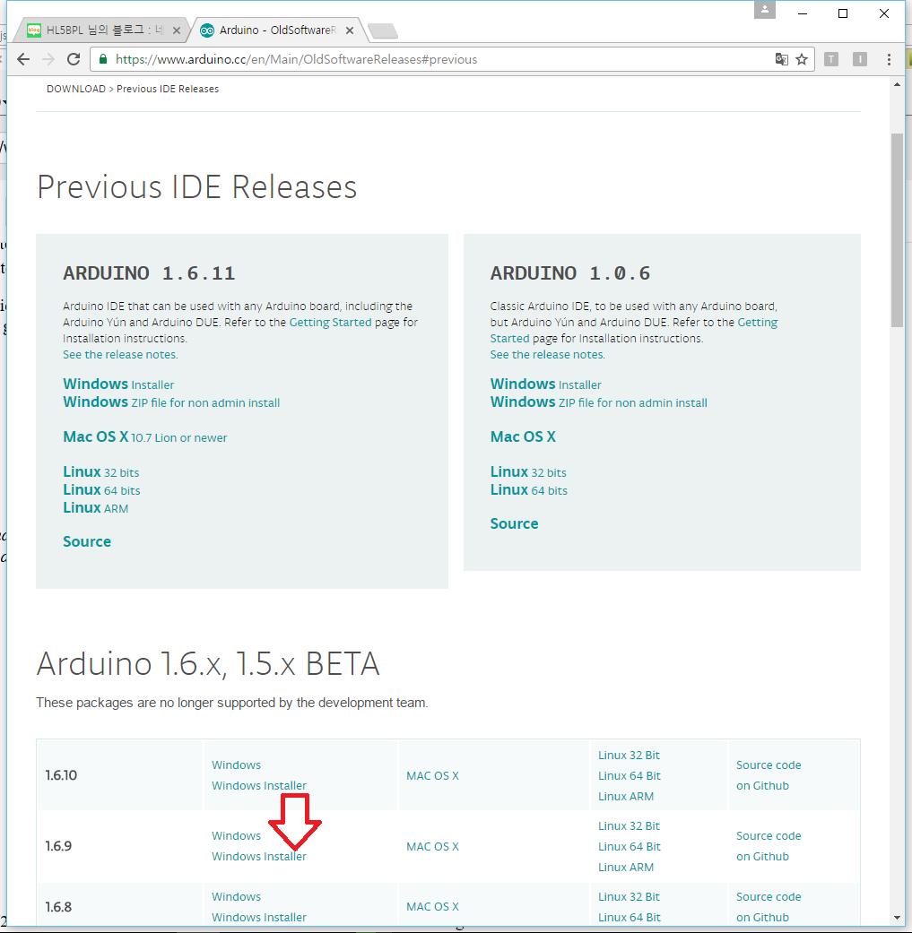Download Mac OS X 10.7 Lion or newer

pos(145,436)
